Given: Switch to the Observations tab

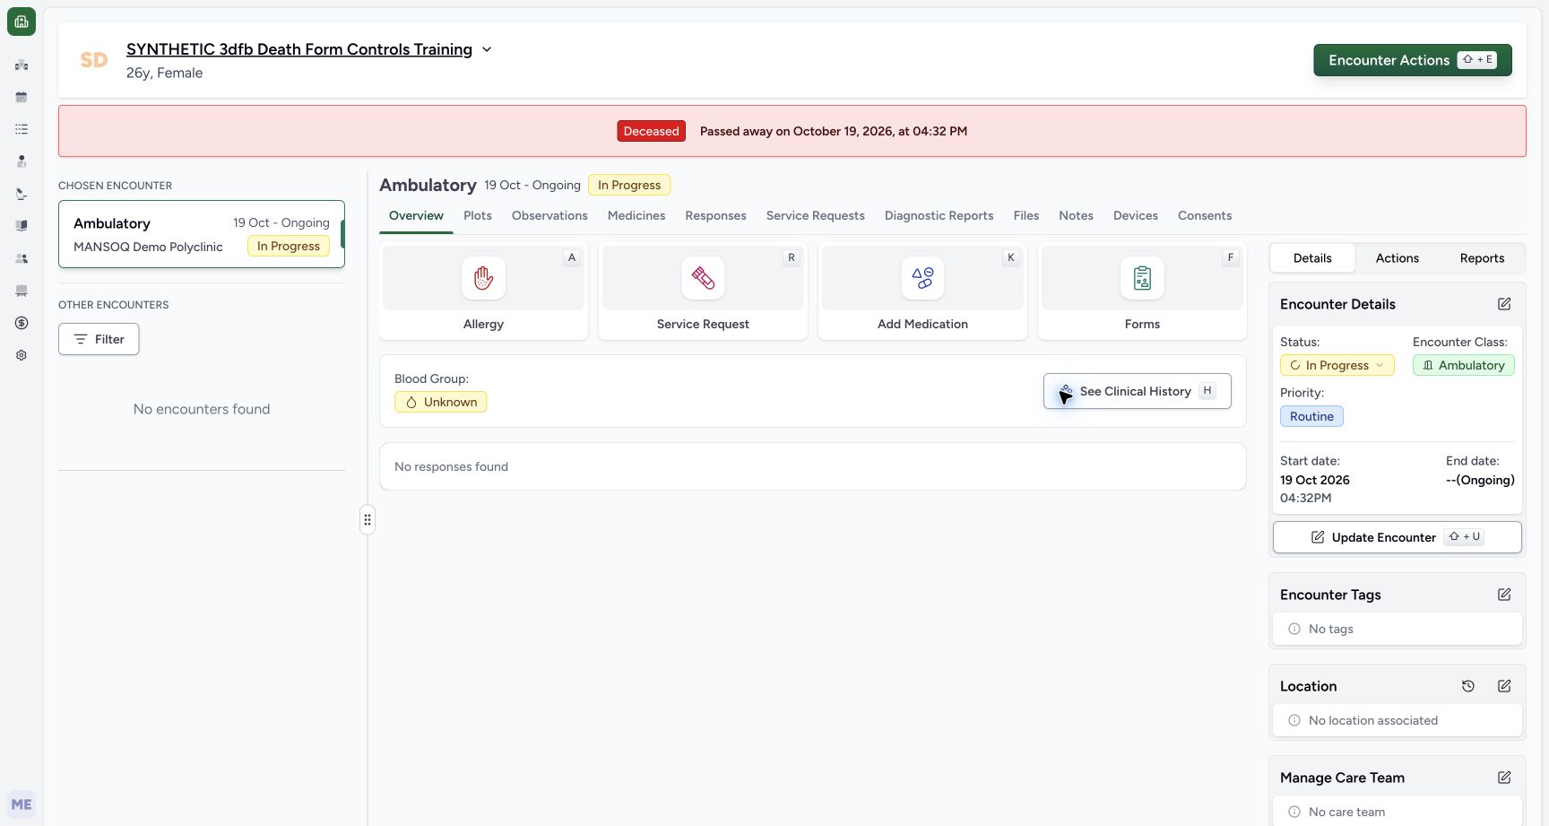Looking at the screenshot, I should pos(550,215).
